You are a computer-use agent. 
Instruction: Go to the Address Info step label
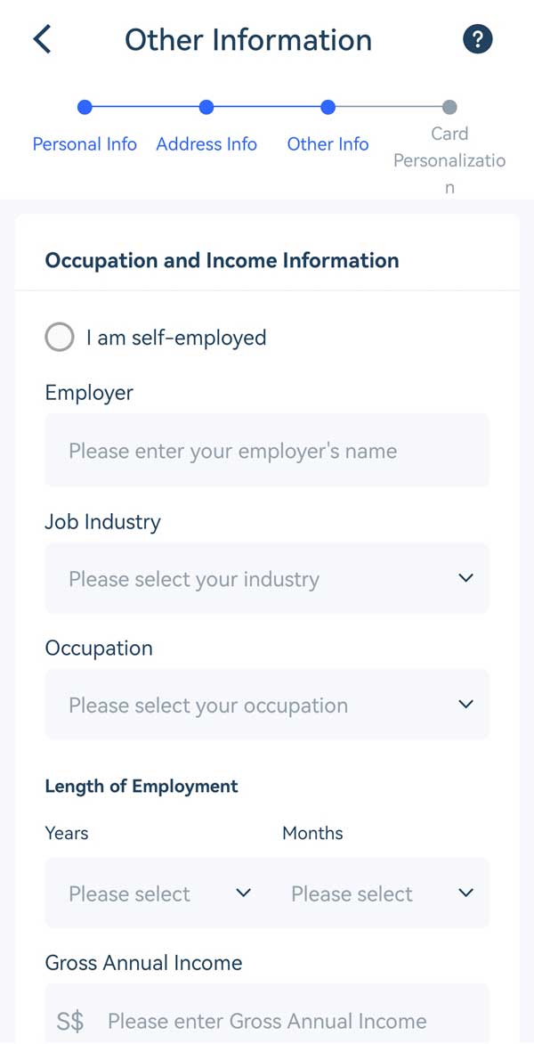[x=206, y=144]
